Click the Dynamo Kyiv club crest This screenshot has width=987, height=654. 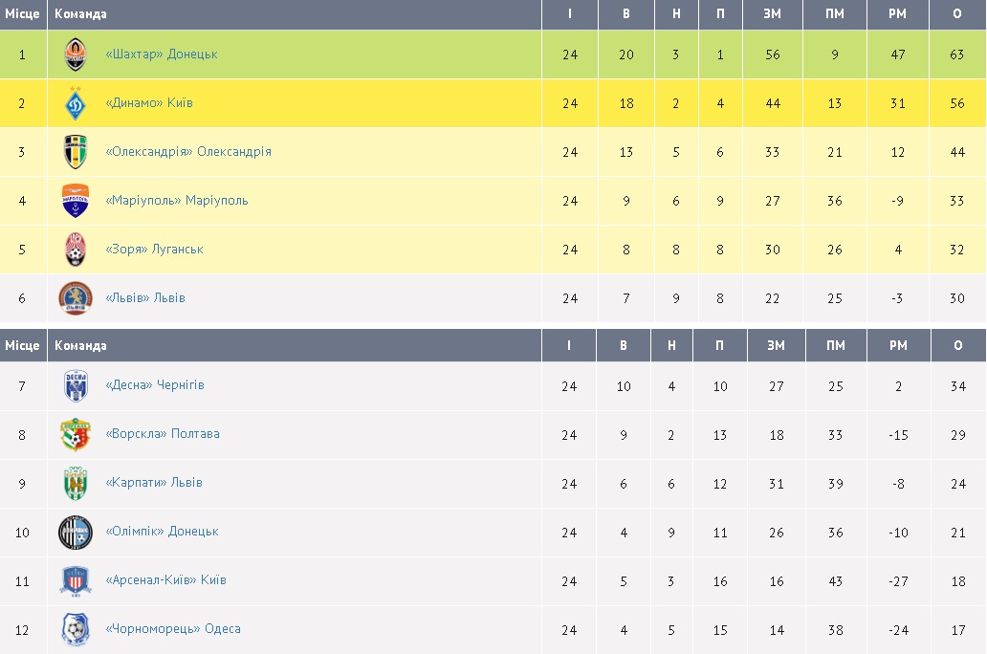pos(76,103)
